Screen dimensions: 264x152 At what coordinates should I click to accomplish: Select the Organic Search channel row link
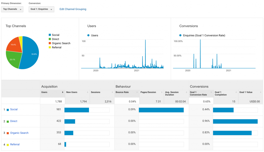(19, 133)
